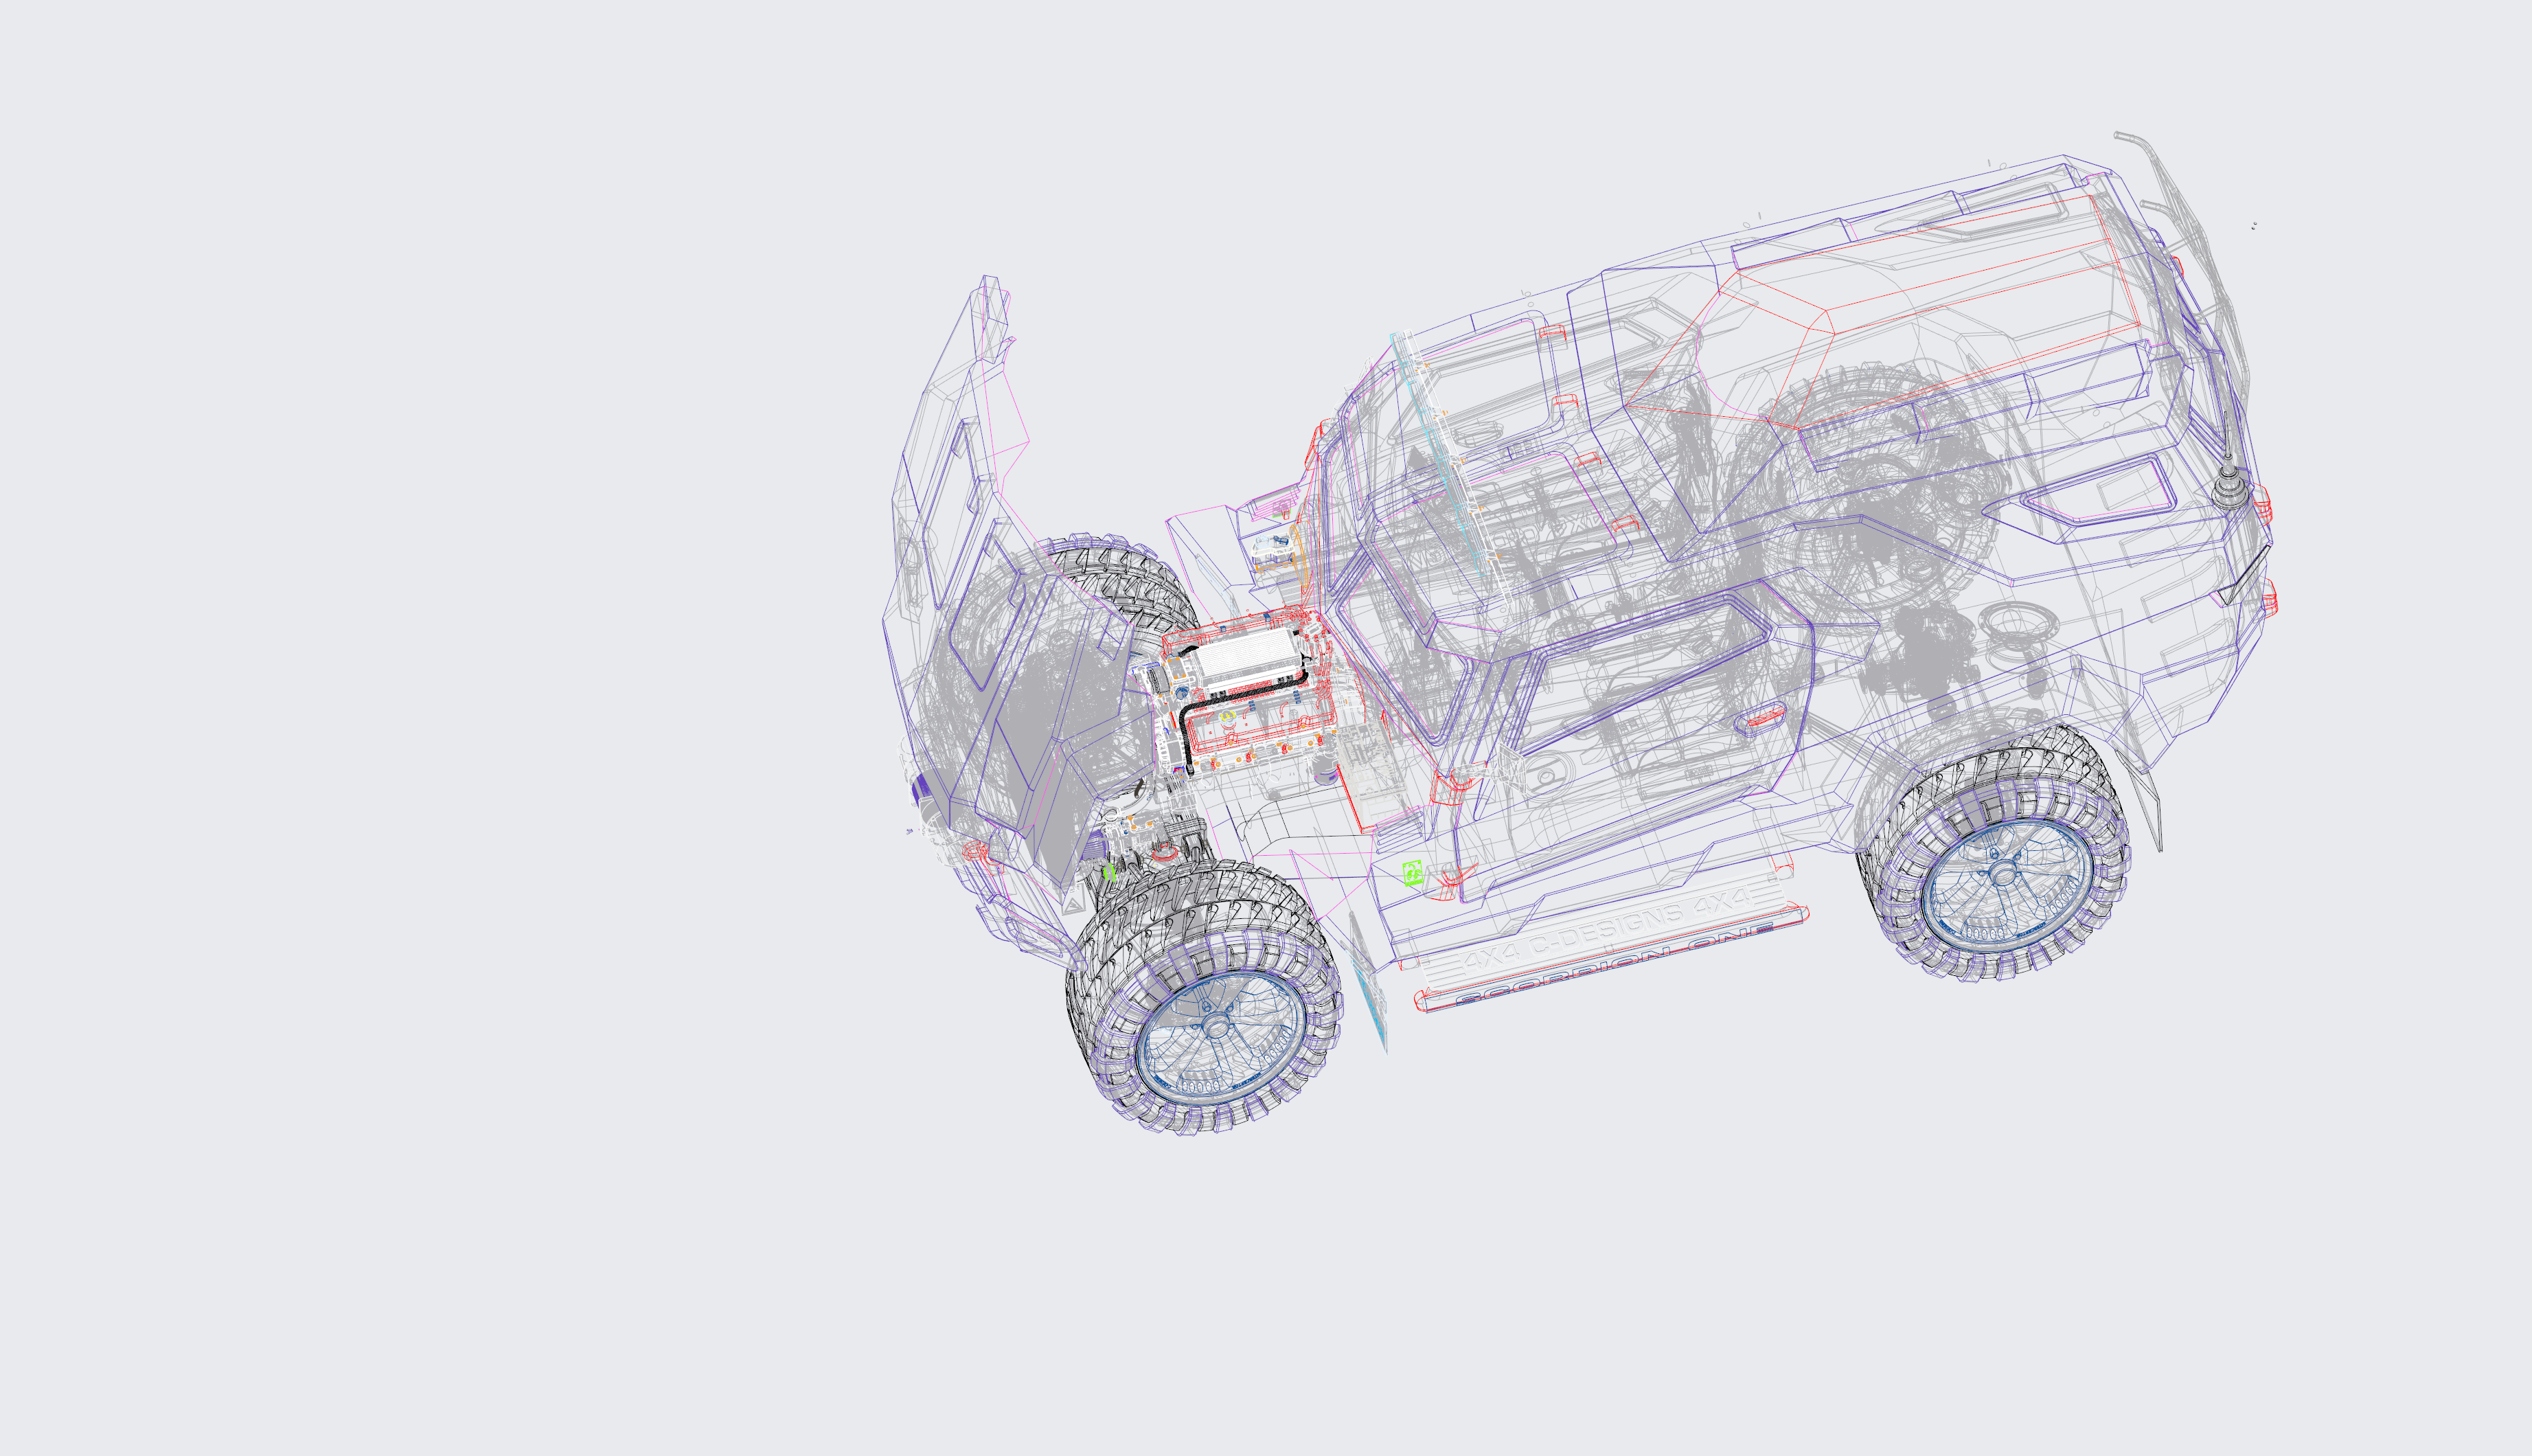The height and width of the screenshot is (1456, 2532).
Task: Click the green badge on front fender
Action: pyautogui.click(x=1411, y=873)
